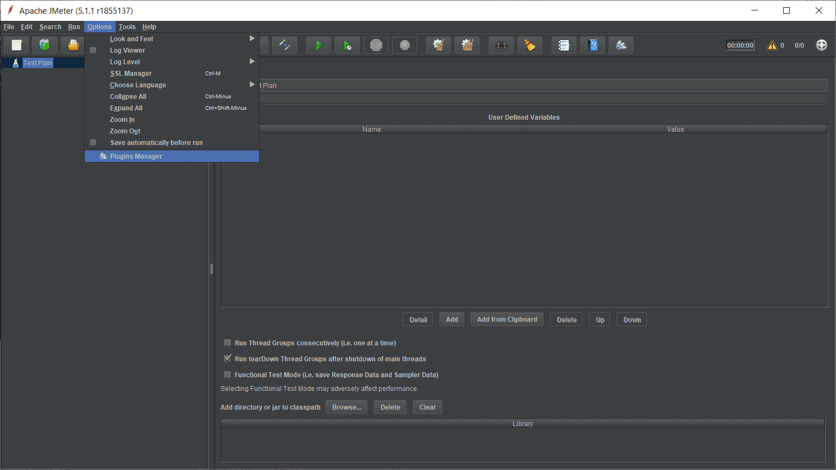Choose Zoom In from Options menu
This screenshot has height=470, width=836.
(172, 120)
